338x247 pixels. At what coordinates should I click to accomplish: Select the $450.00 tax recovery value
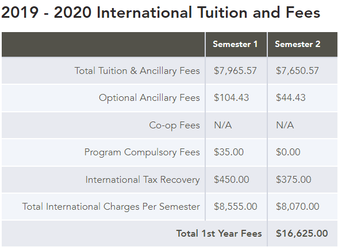231,179
